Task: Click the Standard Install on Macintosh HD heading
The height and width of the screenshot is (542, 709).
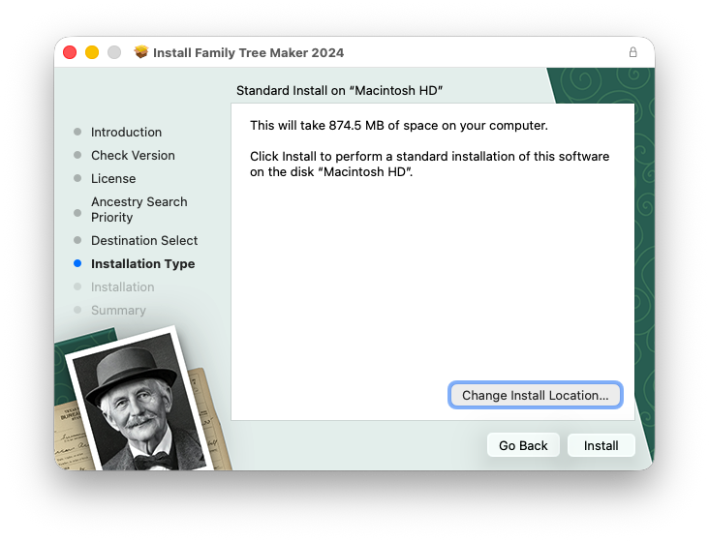Action: point(339,90)
